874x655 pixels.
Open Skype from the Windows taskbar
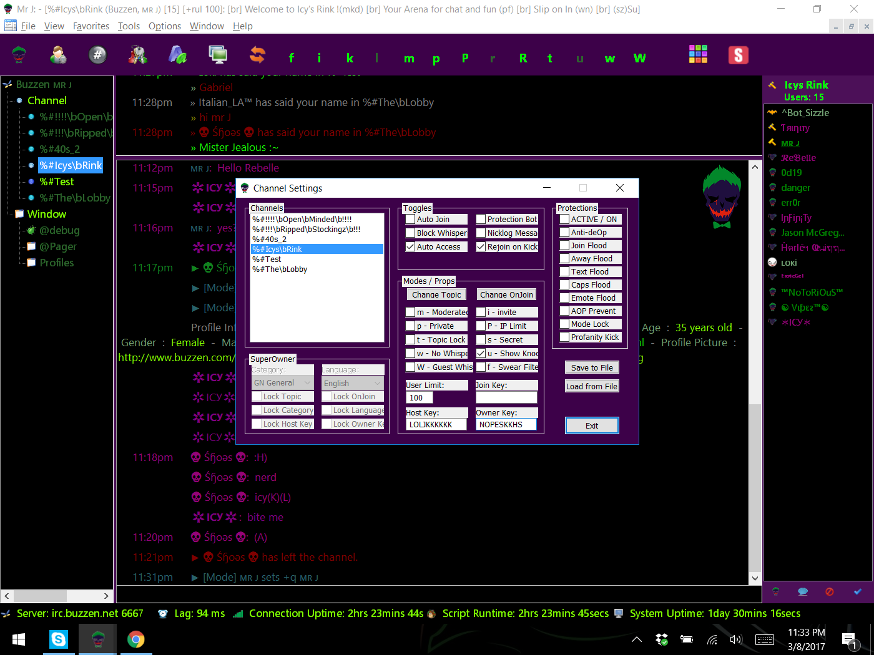click(x=59, y=639)
